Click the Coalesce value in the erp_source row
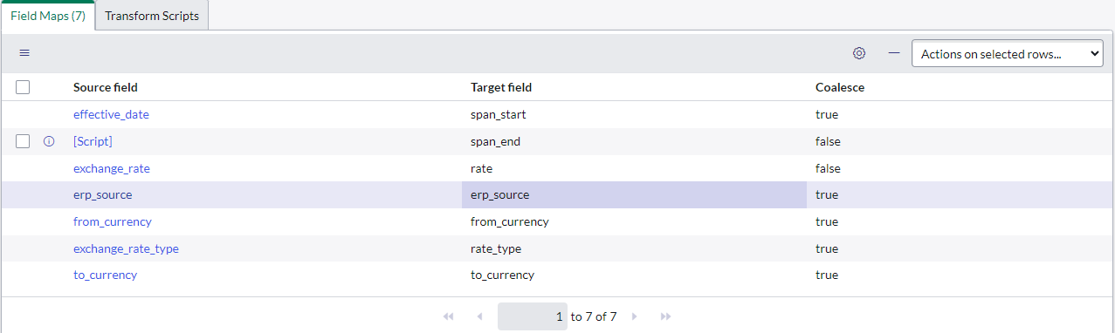Screen dimensions: 1115x333 827,195
